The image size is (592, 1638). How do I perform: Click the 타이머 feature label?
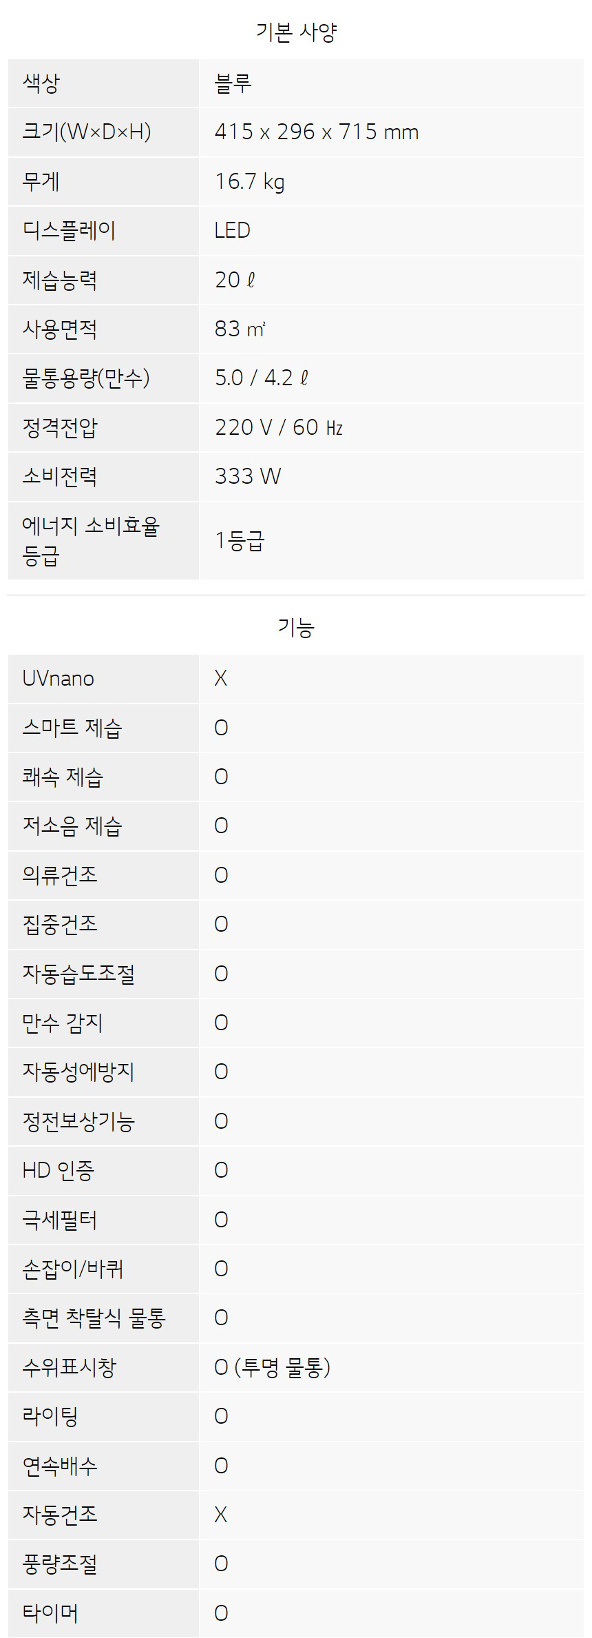pyautogui.click(x=50, y=1613)
